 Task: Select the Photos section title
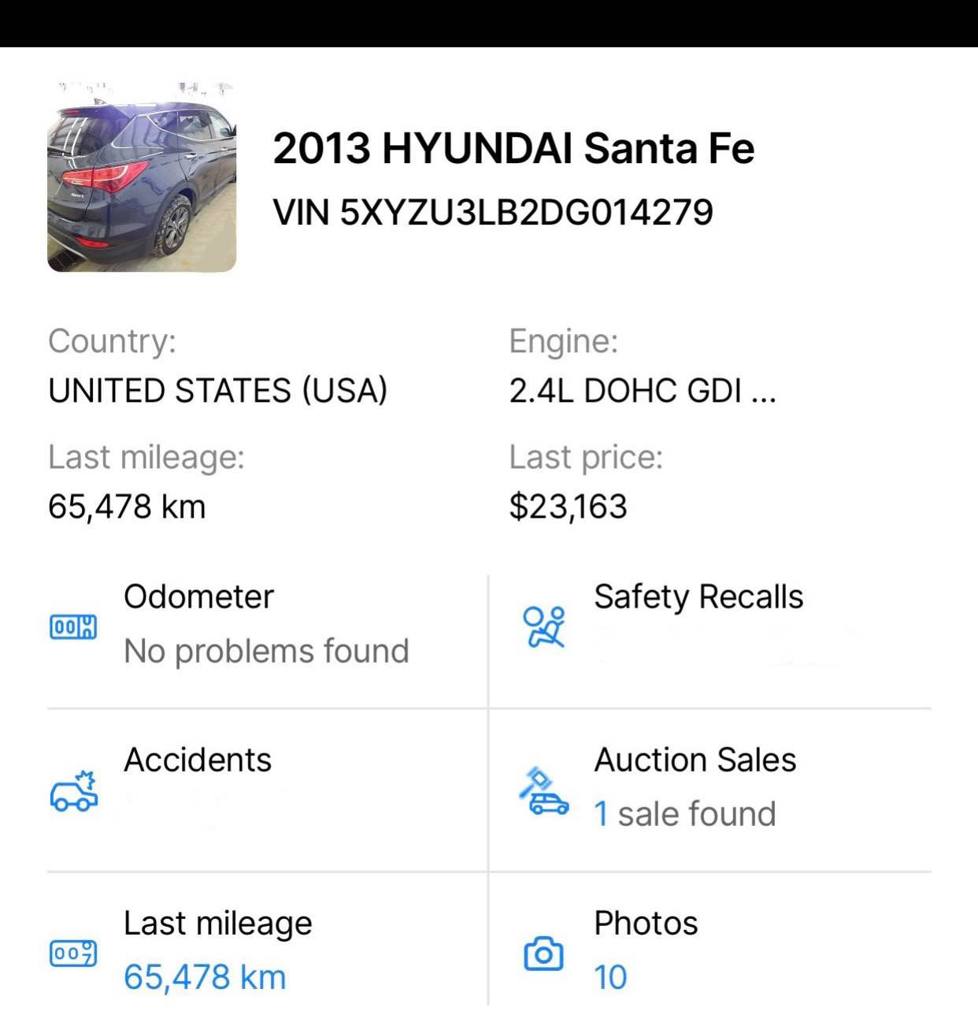(x=646, y=923)
